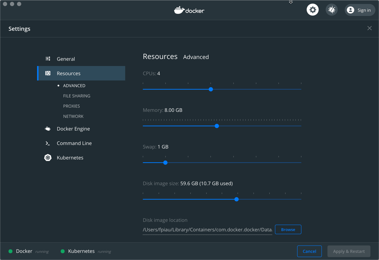Screen dimensions: 379x260
Task: Click the Resources disk icon
Action: [48, 73]
